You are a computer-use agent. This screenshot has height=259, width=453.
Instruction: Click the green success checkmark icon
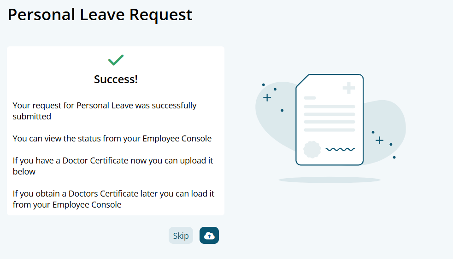[x=116, y=60]
